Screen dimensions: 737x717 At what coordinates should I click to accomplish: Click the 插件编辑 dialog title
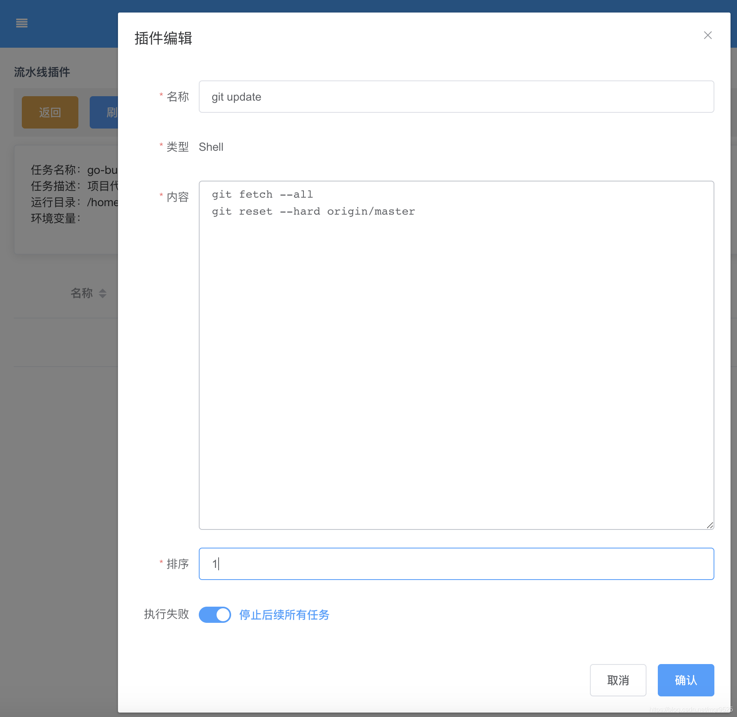pos(163,38)
